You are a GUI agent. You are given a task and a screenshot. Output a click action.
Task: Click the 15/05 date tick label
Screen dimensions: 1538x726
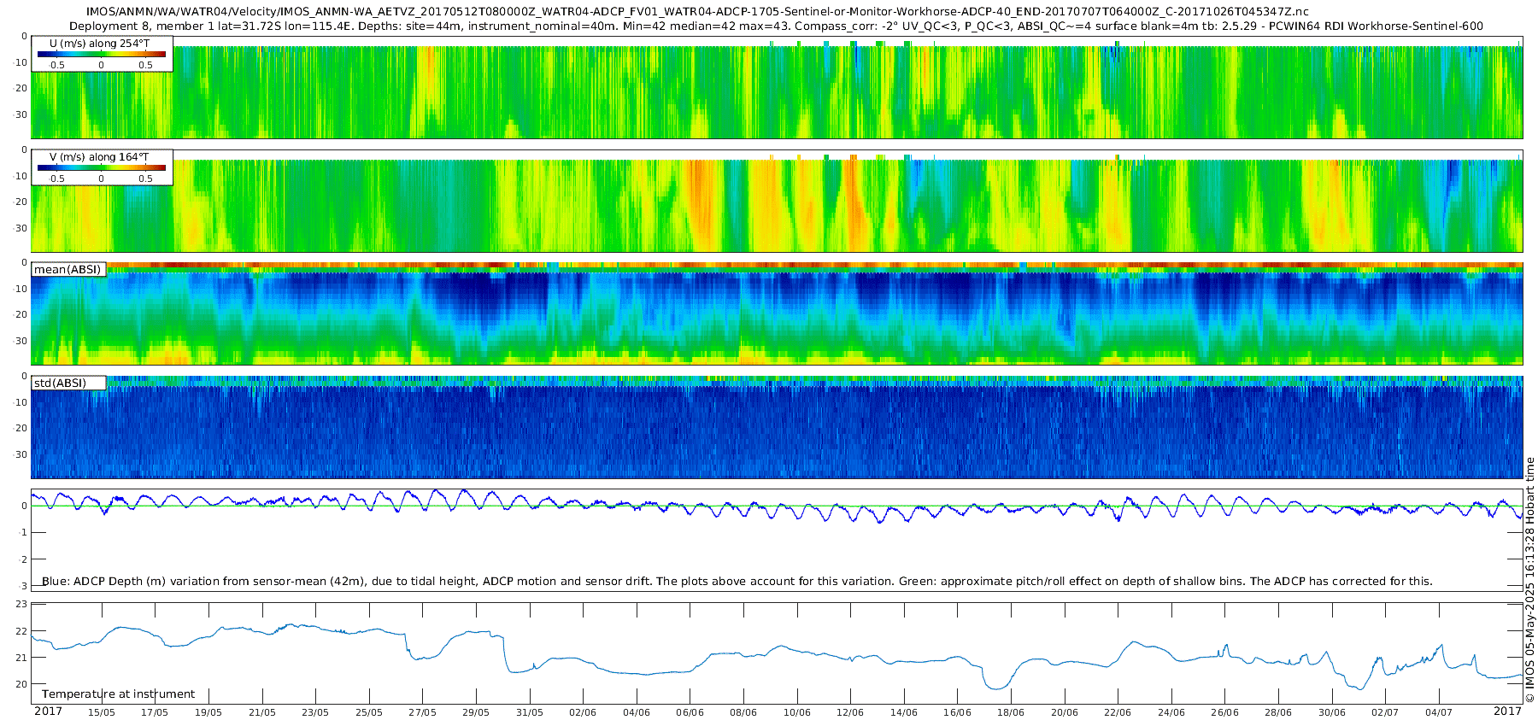(102, 712)
